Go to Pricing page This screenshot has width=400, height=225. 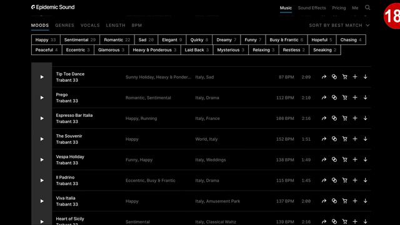(339, 8)
